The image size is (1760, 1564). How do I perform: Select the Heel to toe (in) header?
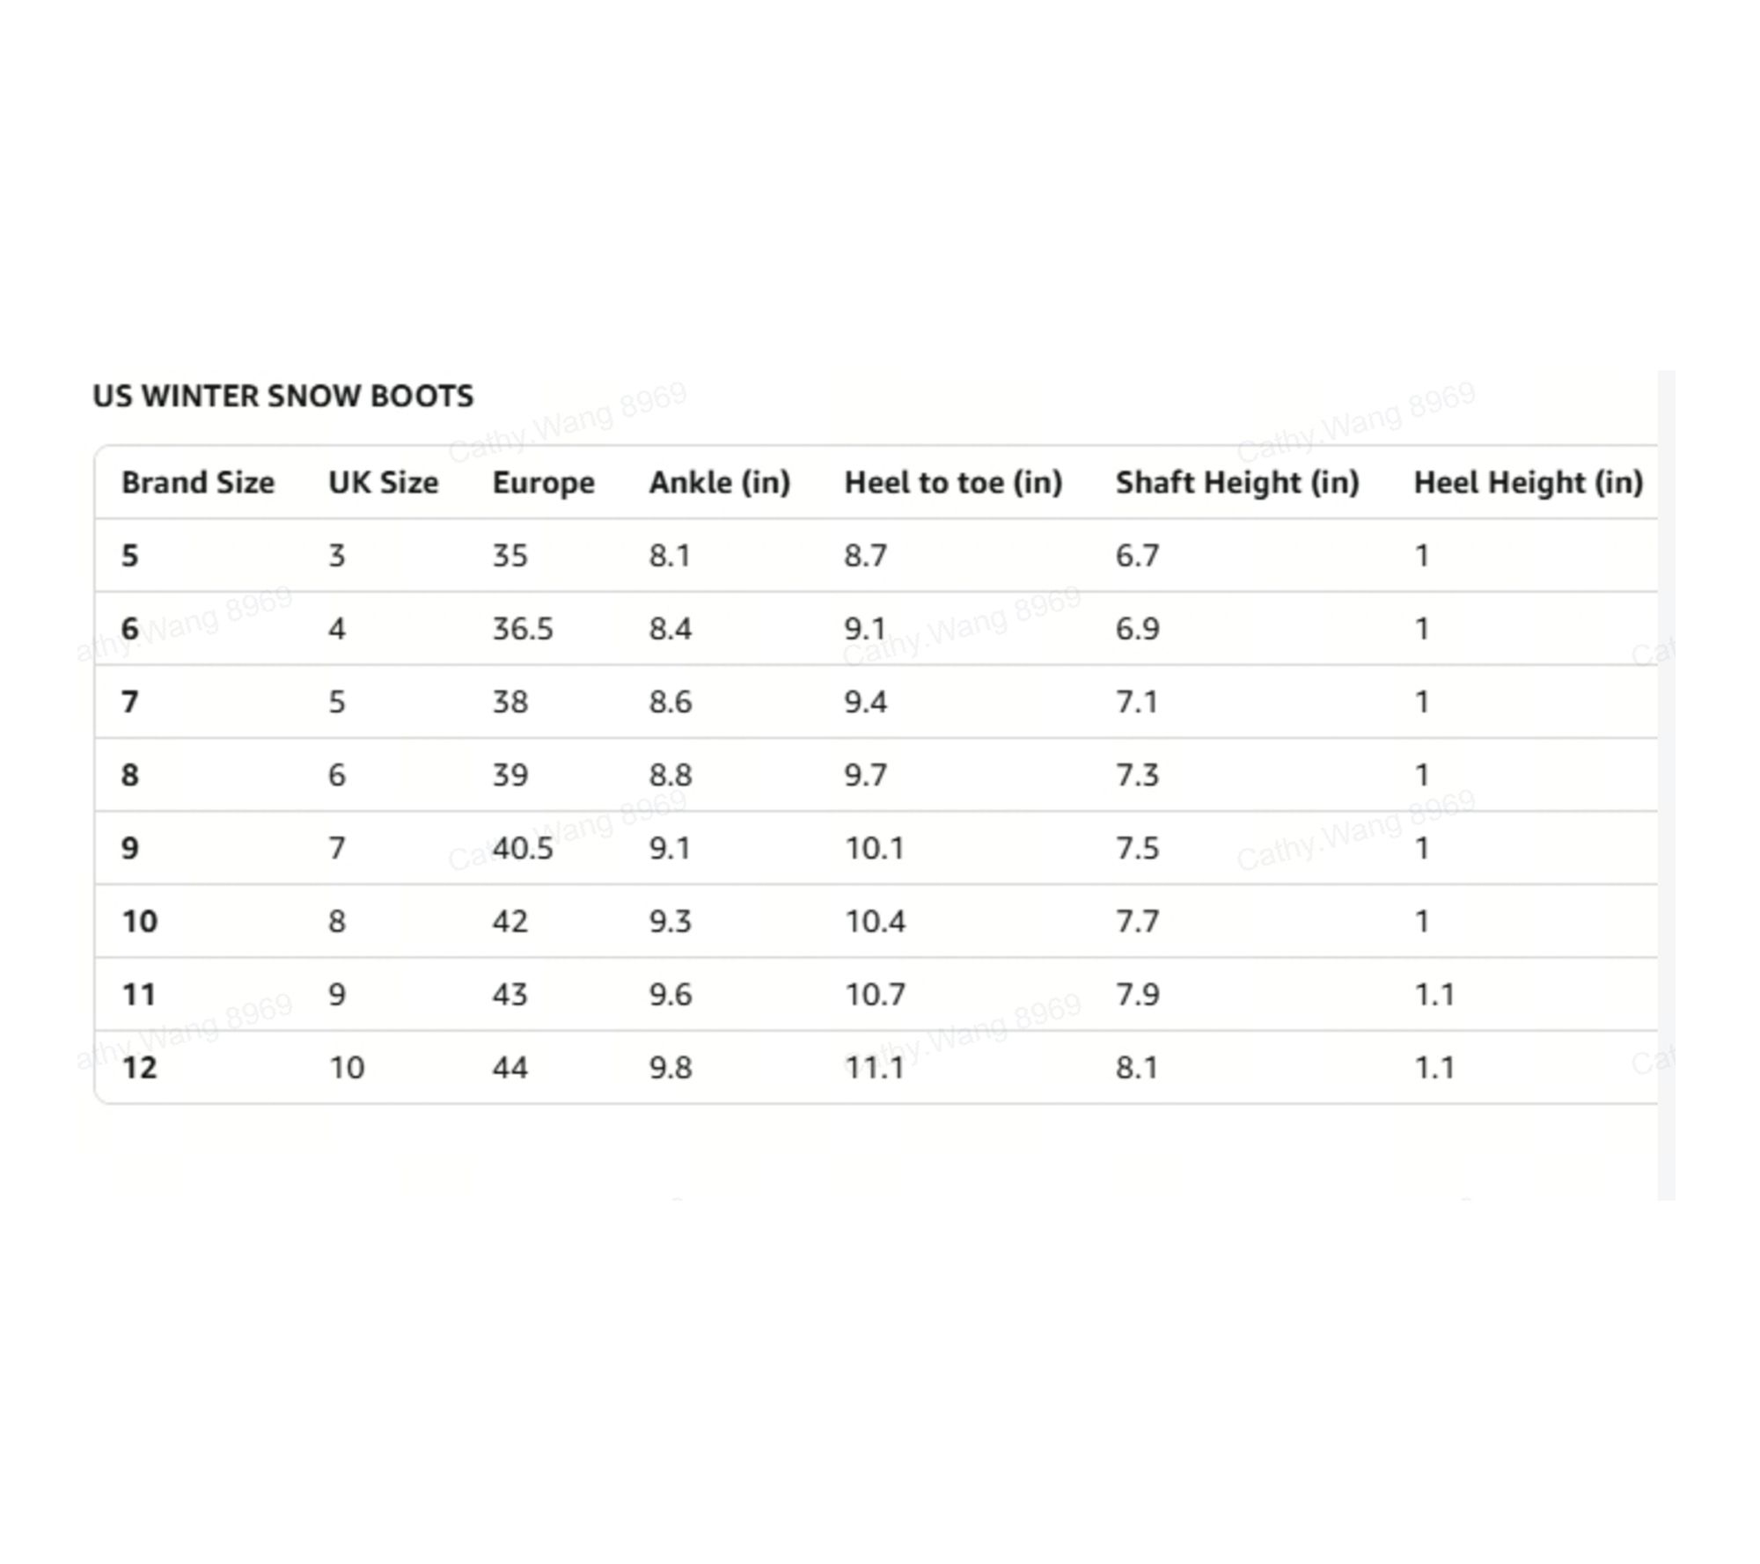pos(953,483)
